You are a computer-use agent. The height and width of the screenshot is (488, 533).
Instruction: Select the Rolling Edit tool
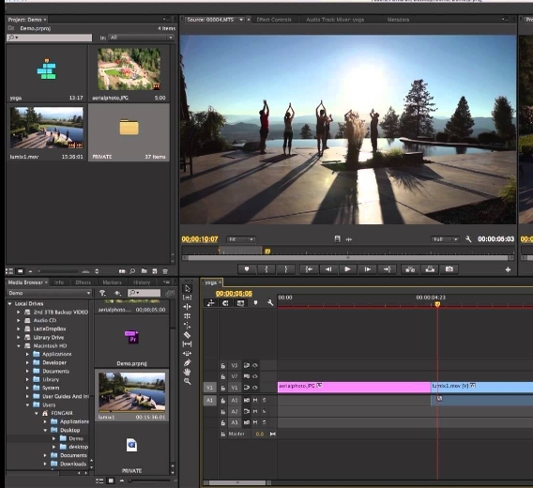point(188,316)
